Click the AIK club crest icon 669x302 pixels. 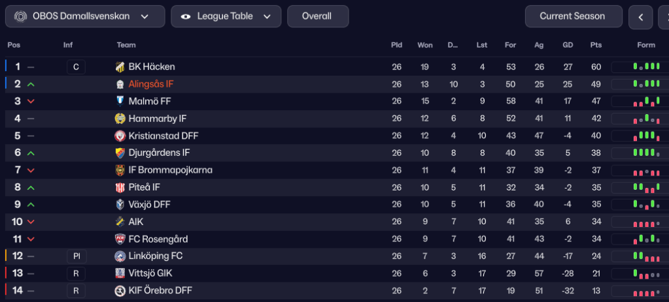120,222
